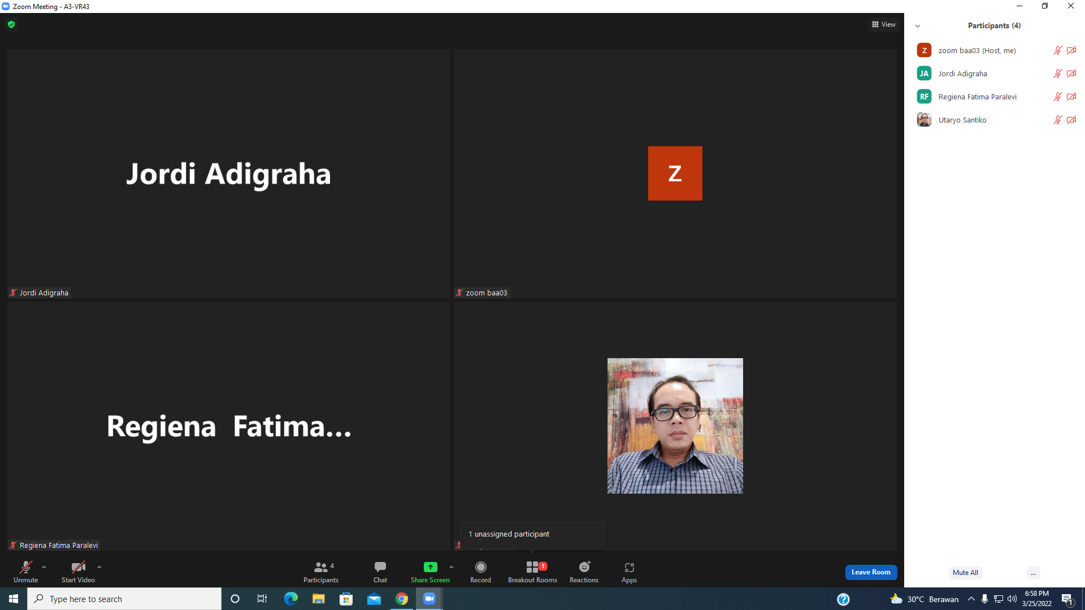Click the green Share Screen button
This screenshot has width=1085, height=610.
[x=430, y=572]
